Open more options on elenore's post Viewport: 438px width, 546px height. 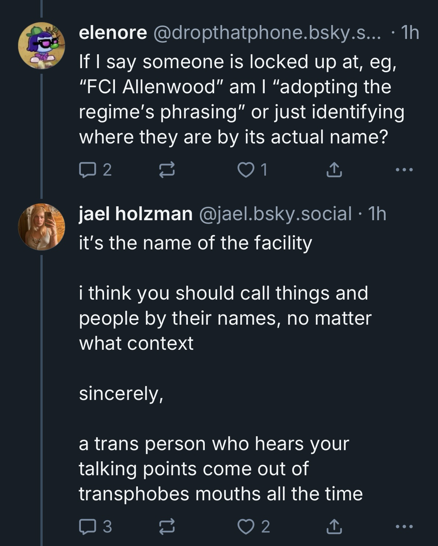[404, 170]
